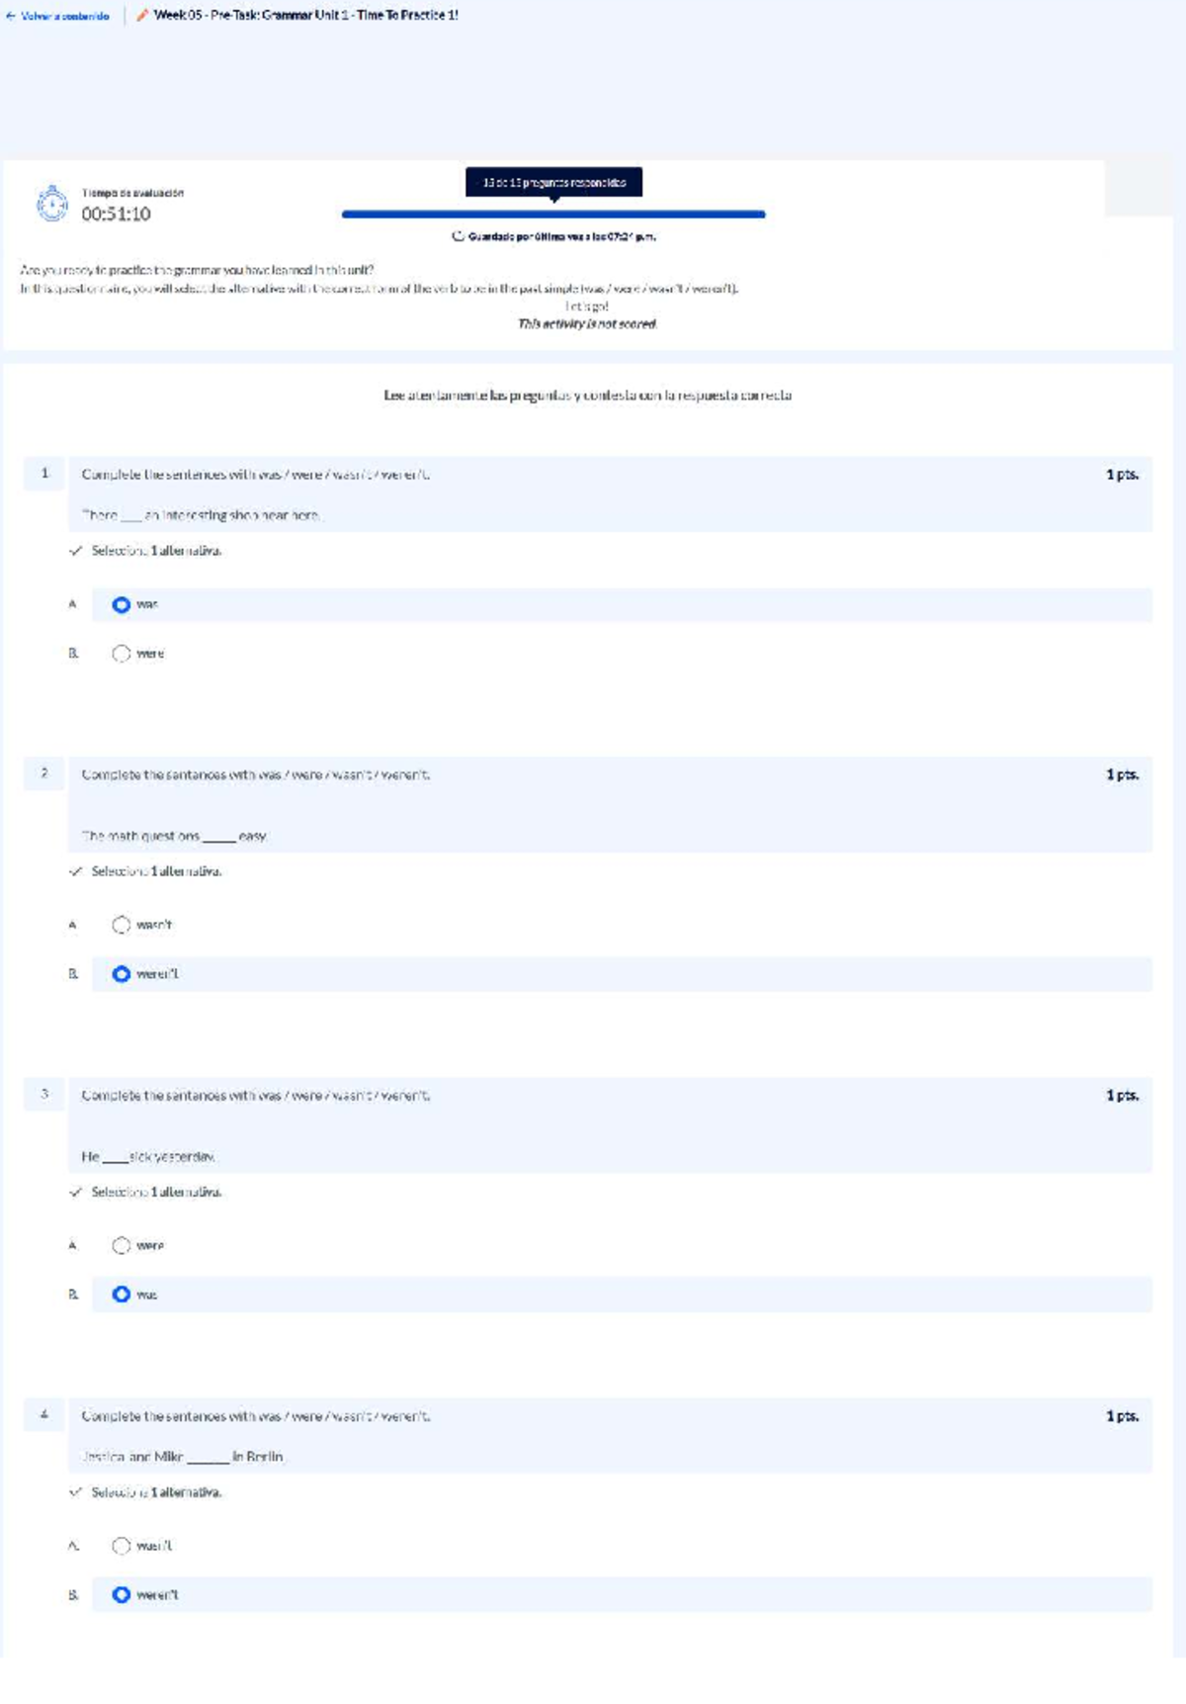Click the checkmark icon under question 3
This screenshot has height=1704, width=1186.
click(76, 1192)
